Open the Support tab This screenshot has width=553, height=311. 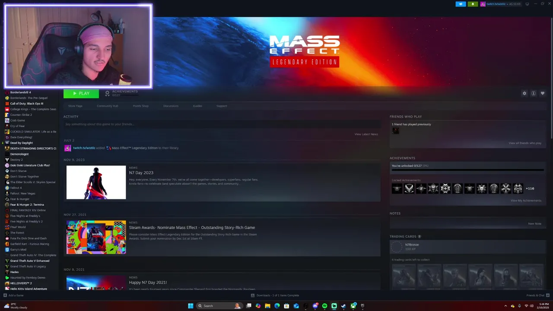[222, 106]
